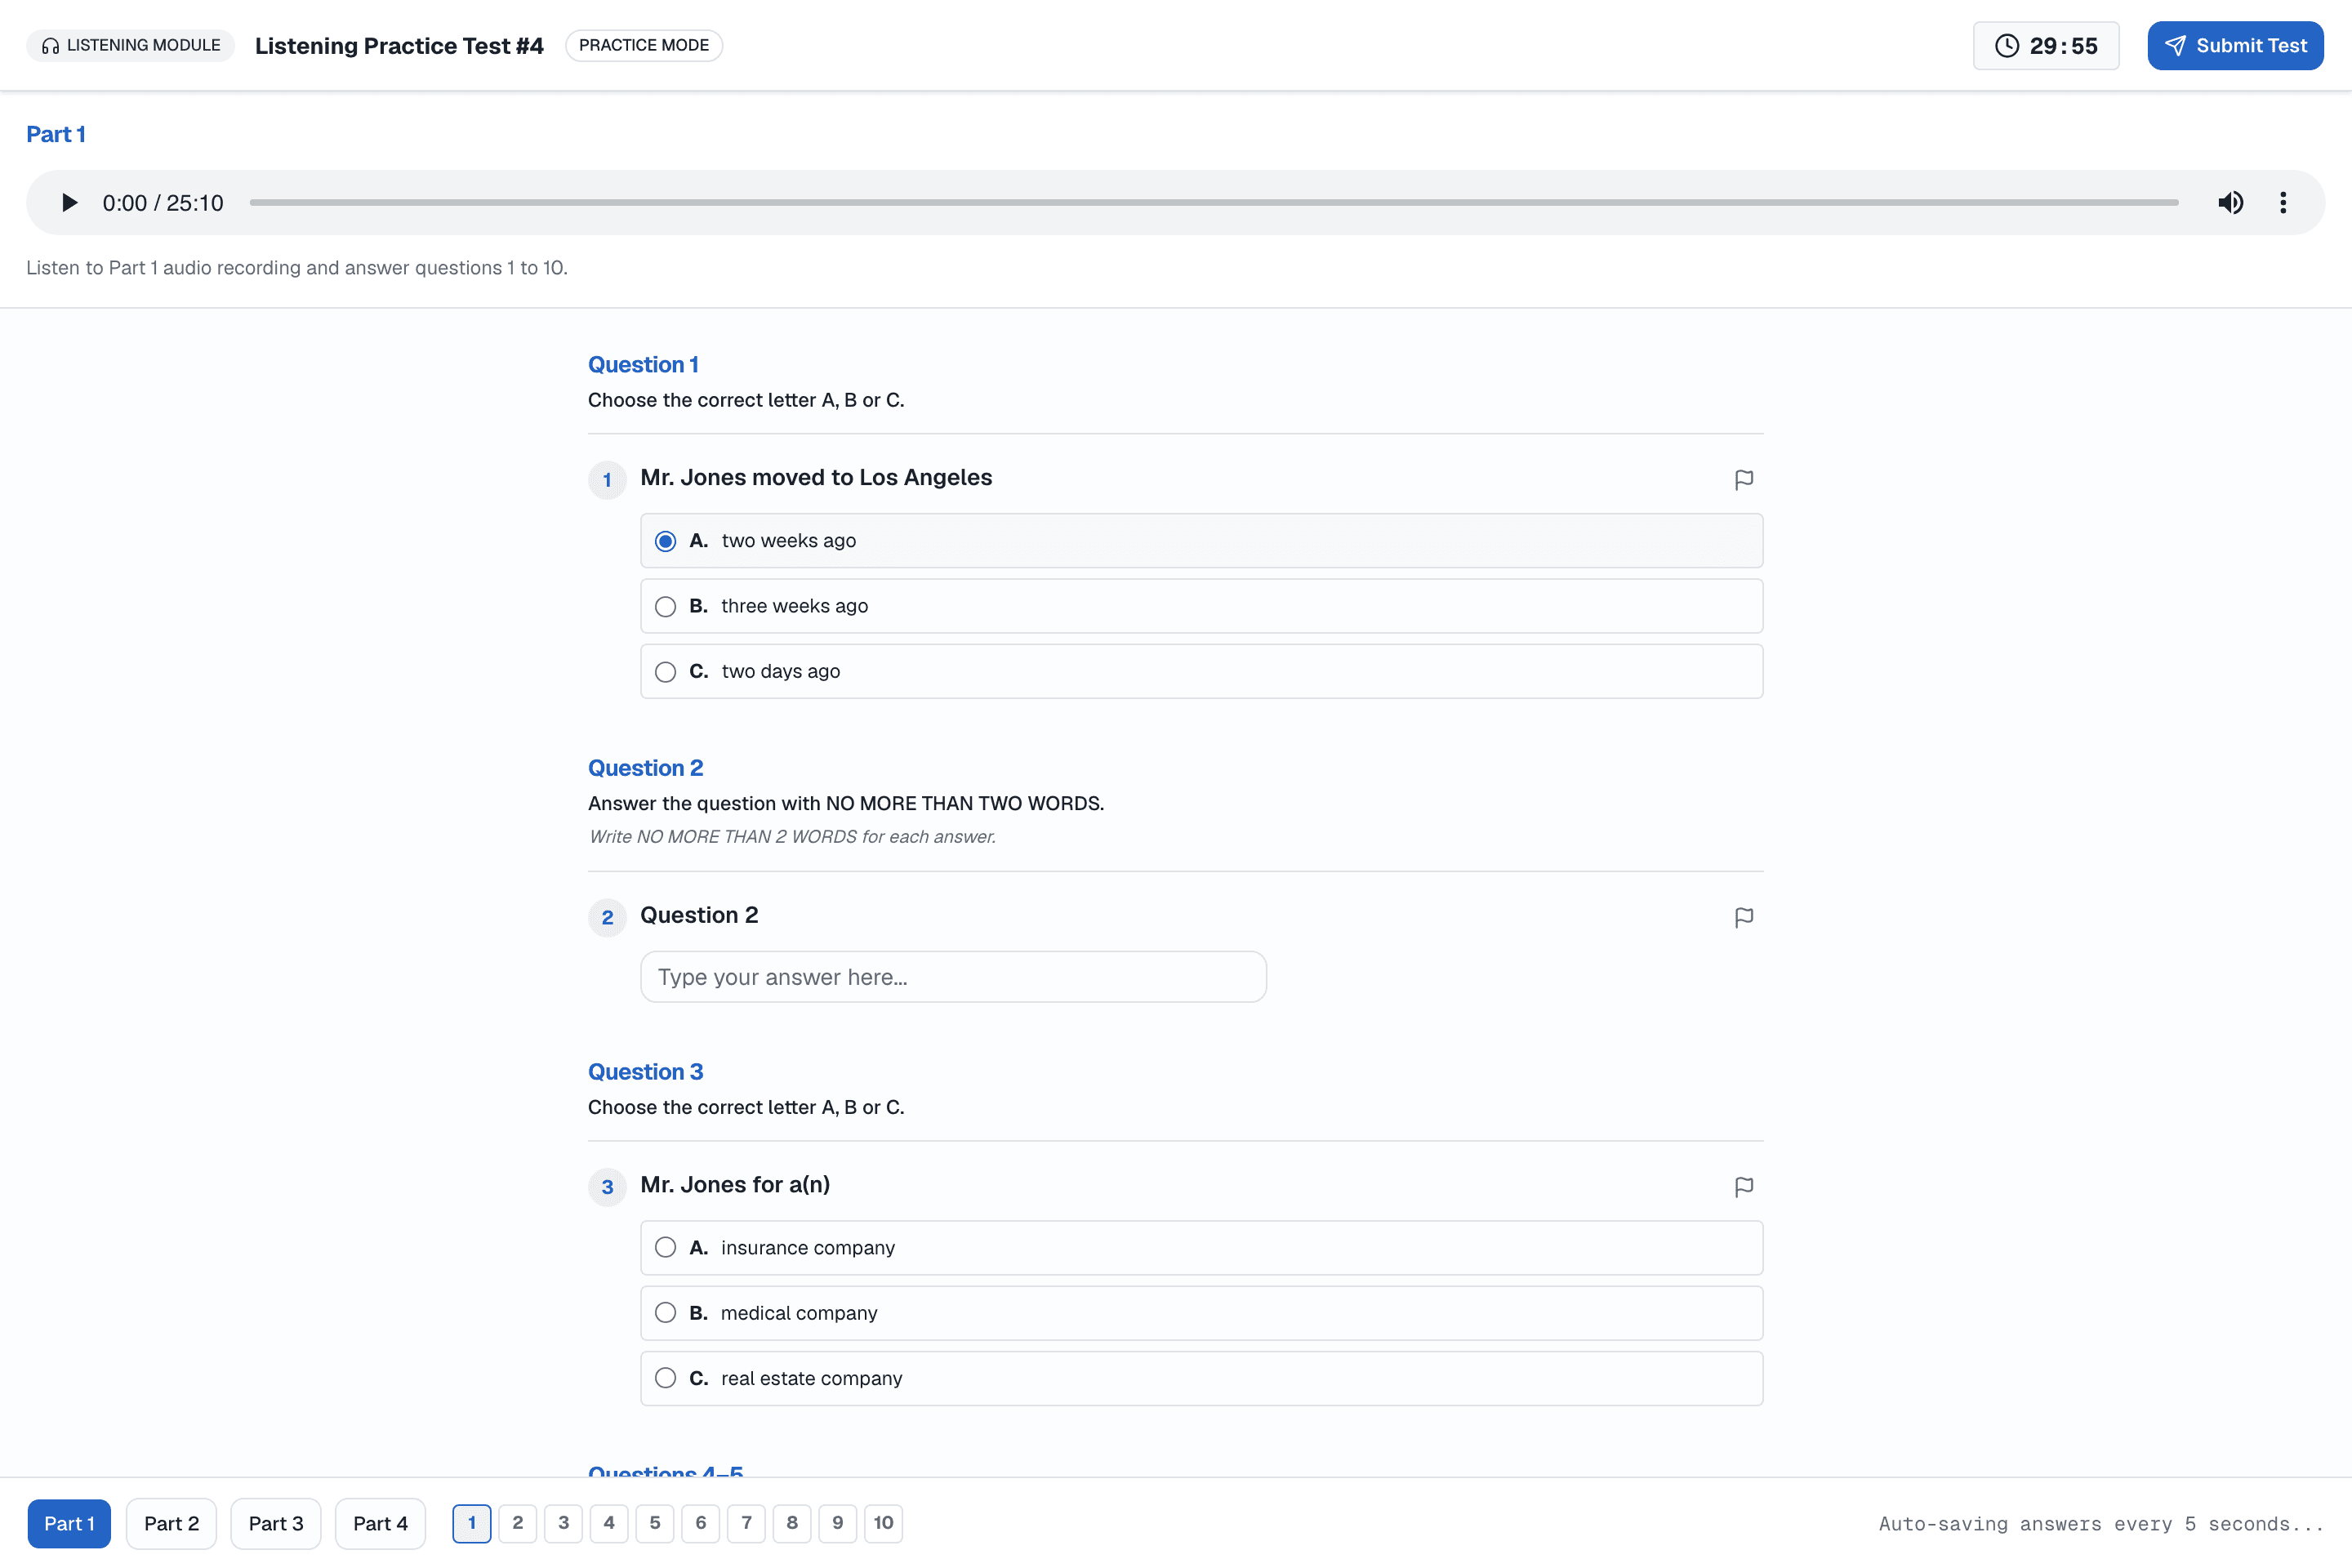Submit the test
Screen dimensions: 2352x1568
[x=2235, y=46]
